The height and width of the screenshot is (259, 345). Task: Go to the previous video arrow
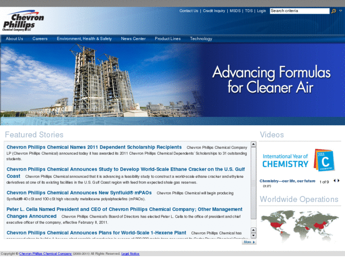pyautogui.click(x=335, y=181)
